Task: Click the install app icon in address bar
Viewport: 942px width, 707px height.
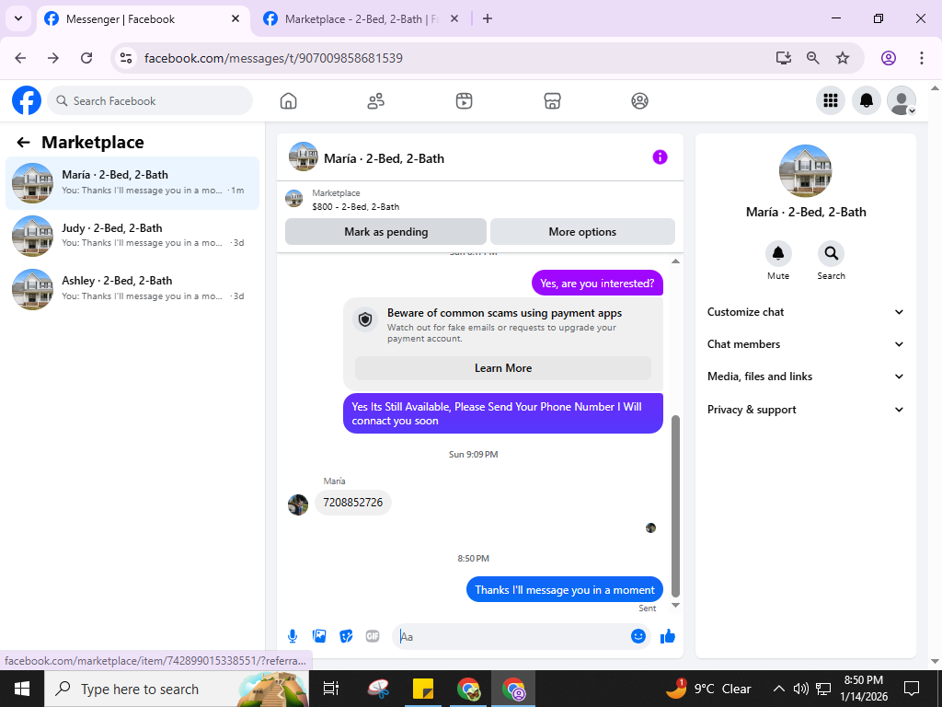Action: pyautogui.click(x=783, y=58)
